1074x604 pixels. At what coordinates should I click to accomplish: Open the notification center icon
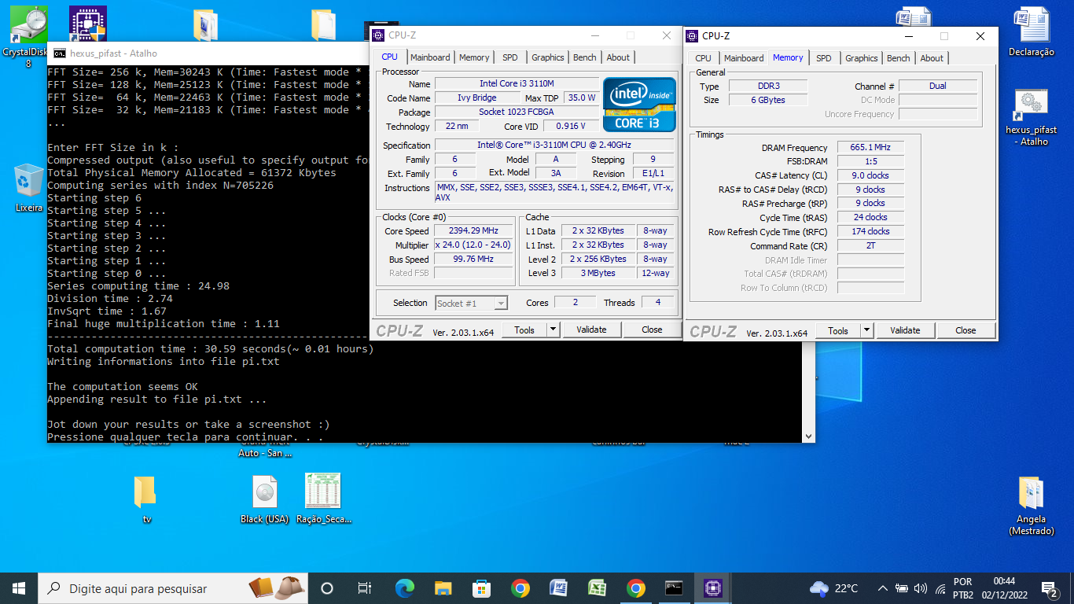[1050, 588]
